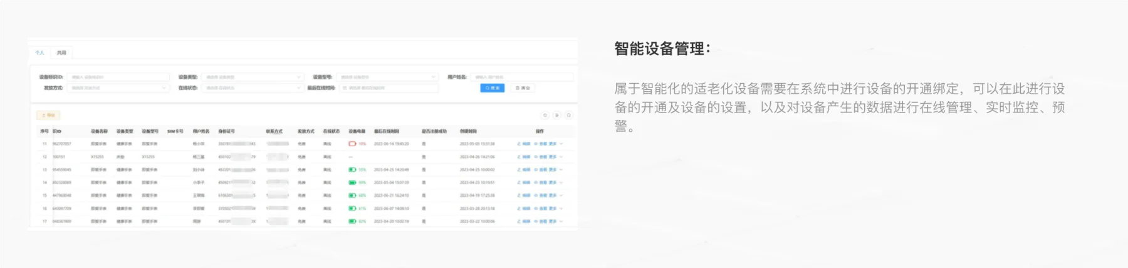Viewport: 1128px width, 268px height.
Task: Click device name X15255 in row 12
Action: point(97,157)
